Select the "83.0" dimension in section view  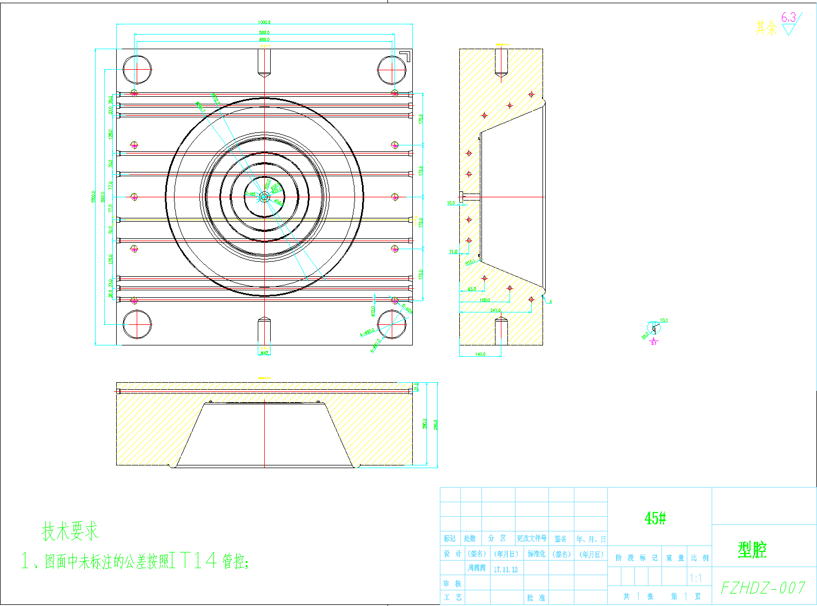pos(472,289)
